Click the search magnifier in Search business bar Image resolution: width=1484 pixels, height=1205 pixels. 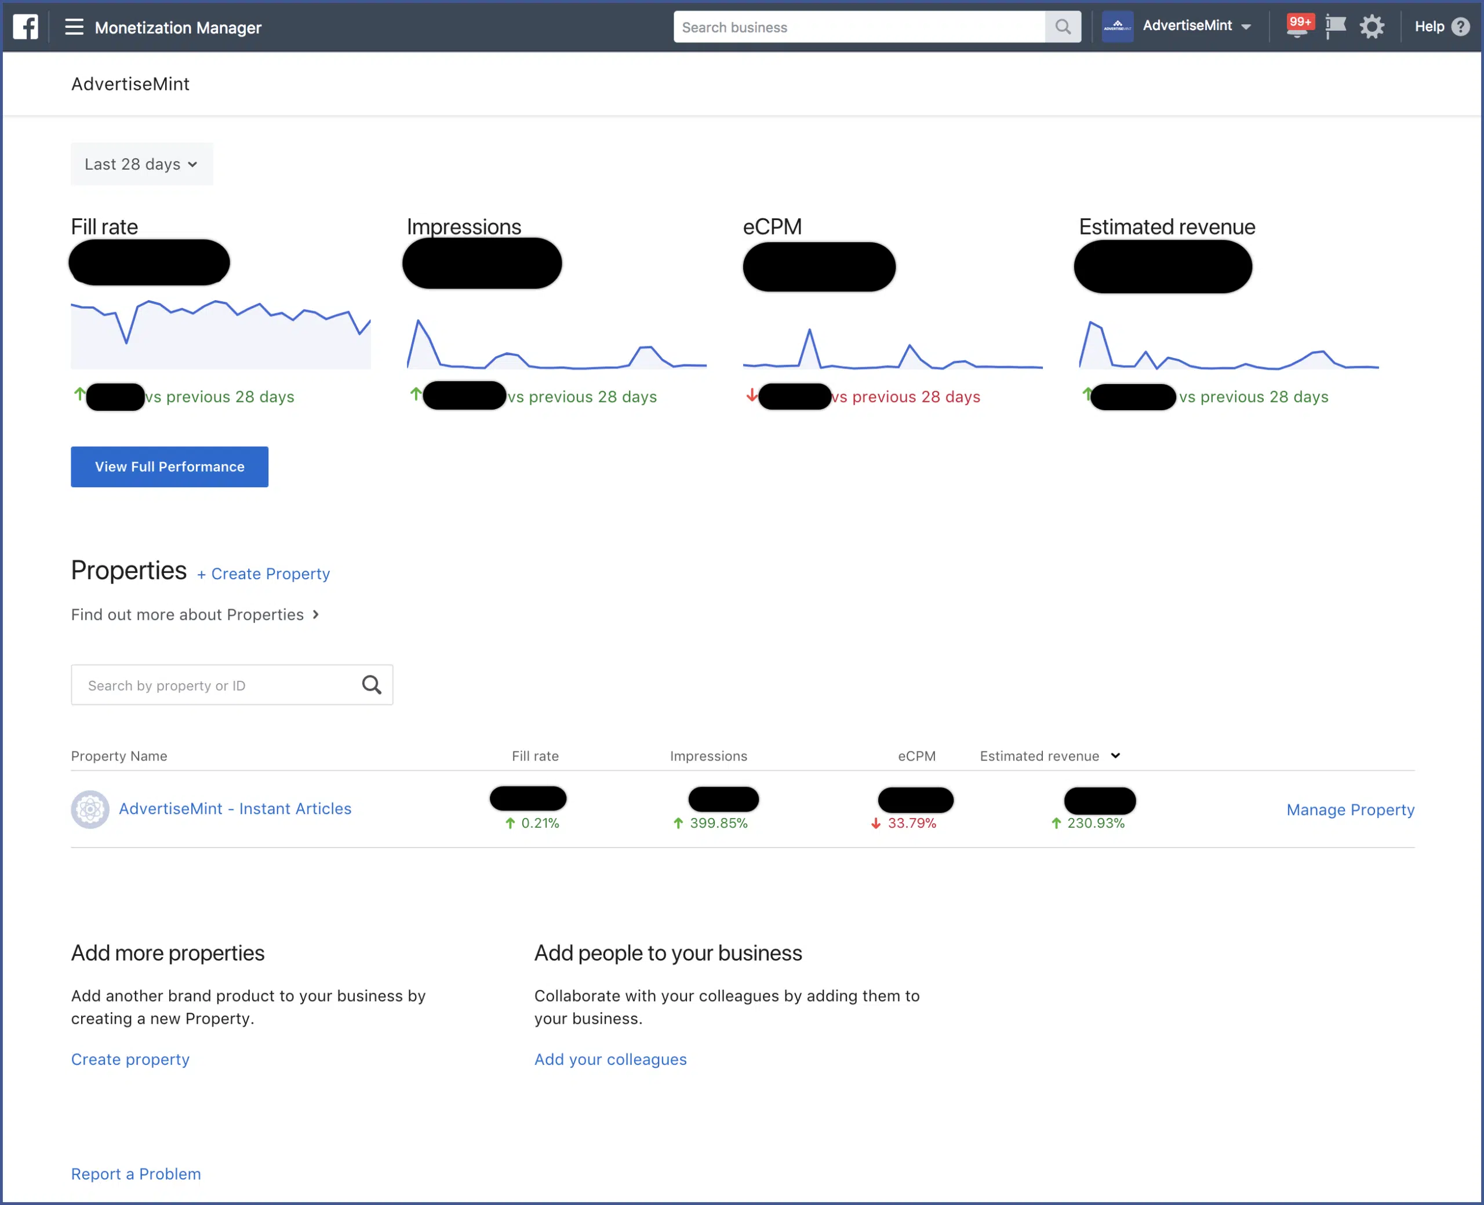pyautogui.click(x=1062, y=27)
